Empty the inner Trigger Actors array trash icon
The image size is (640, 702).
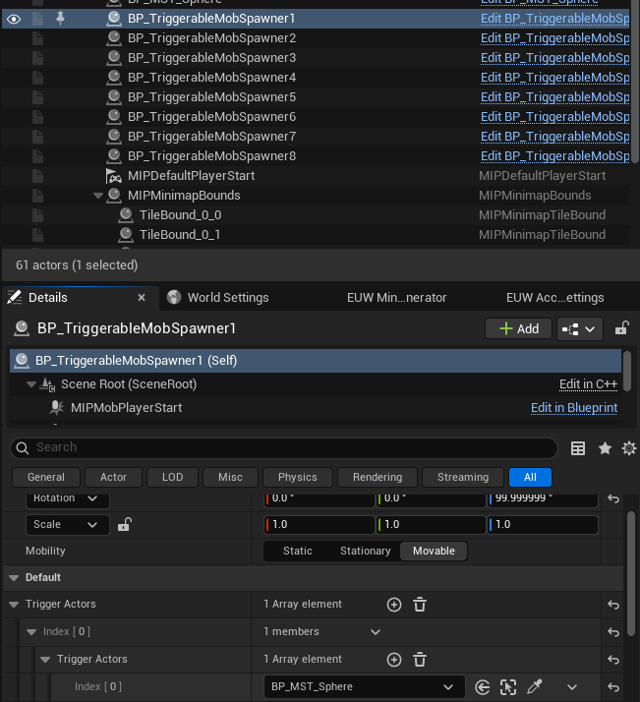[x=420, y=660]
